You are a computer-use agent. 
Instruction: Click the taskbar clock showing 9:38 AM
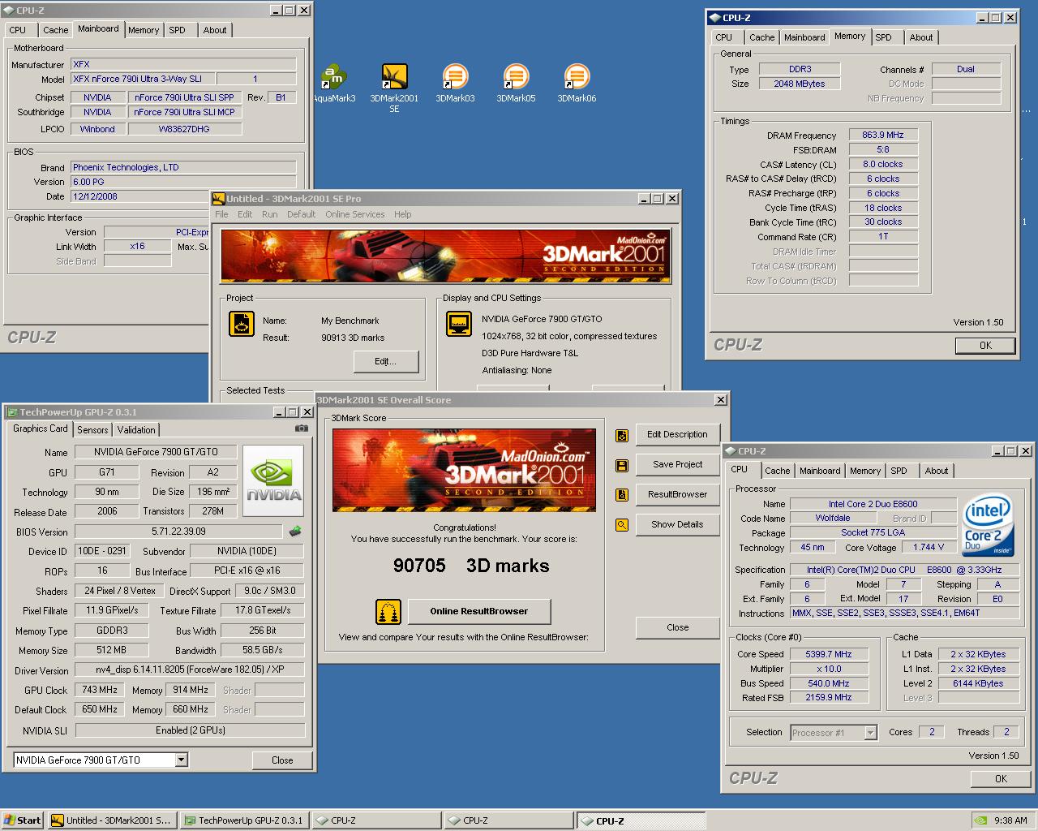[x=1010, y=820]
